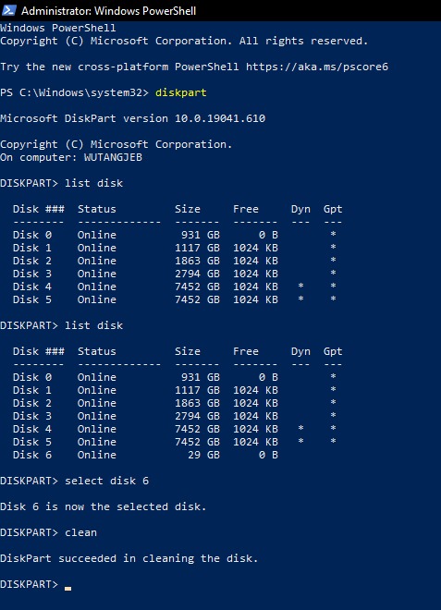Click the 'On computer: WUTANGJEB' line

coord(71,157)
